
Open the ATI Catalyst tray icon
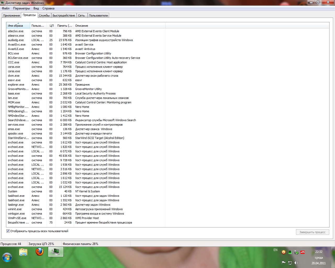303,252
